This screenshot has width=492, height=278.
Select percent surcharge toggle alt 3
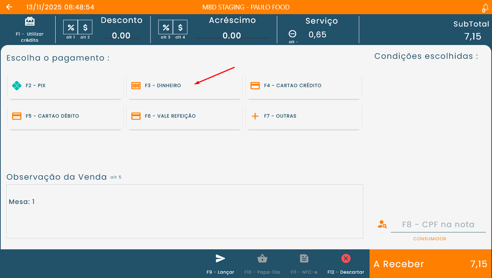(x=166, y=28)
